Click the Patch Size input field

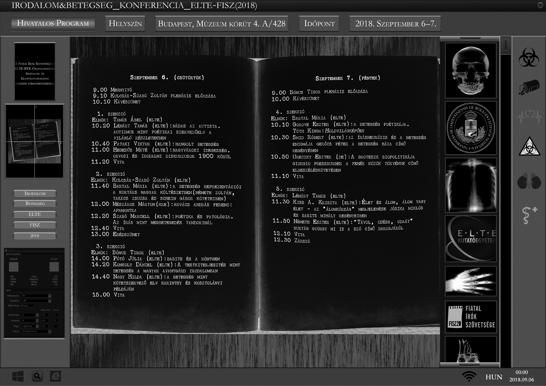tap(27, 306)
